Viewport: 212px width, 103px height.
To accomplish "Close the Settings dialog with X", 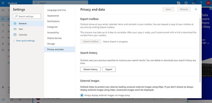I will [196, 9].
